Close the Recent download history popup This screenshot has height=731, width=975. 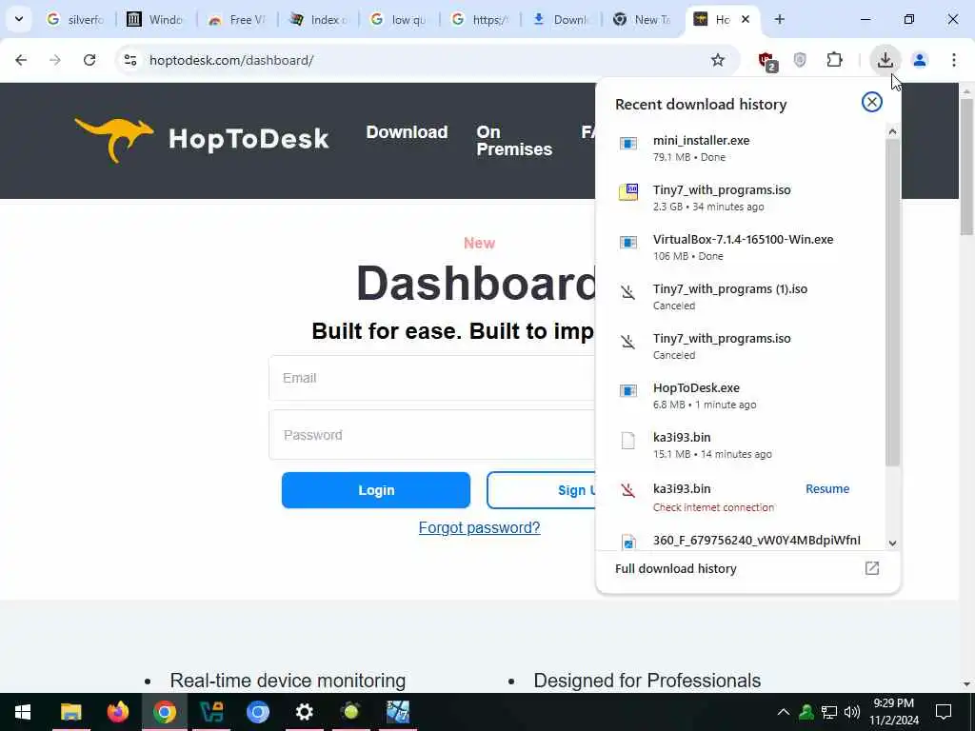pos(871,102)
